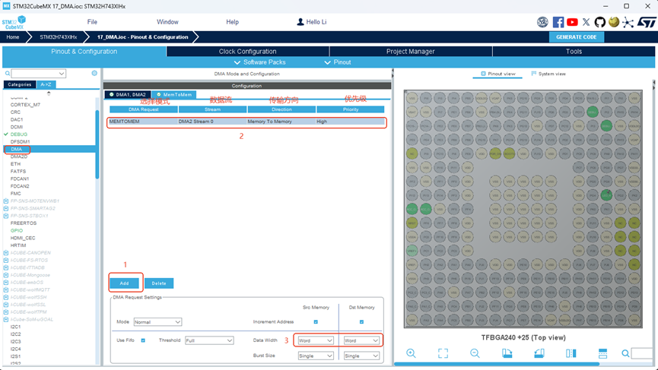Select GPIO in peripheral list
This screenshot has height=370, width=658.
17,230
